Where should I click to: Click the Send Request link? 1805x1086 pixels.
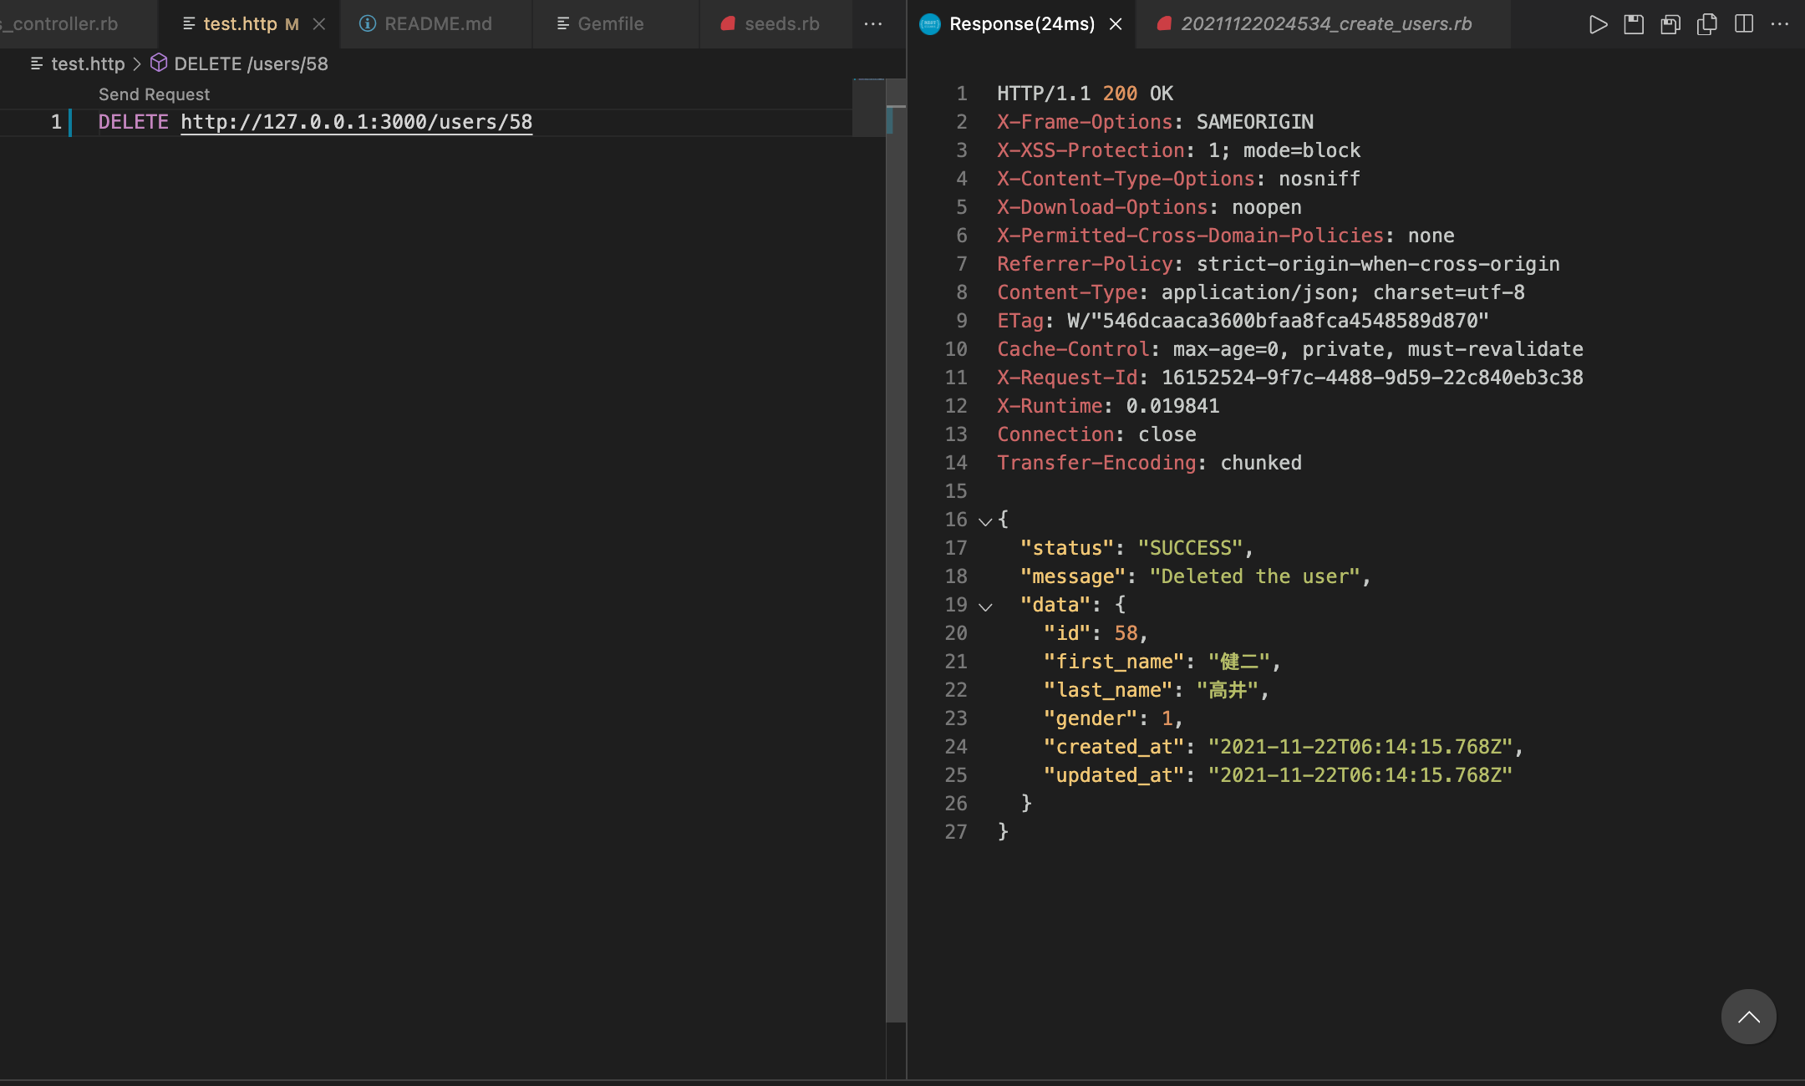point(154,94)
